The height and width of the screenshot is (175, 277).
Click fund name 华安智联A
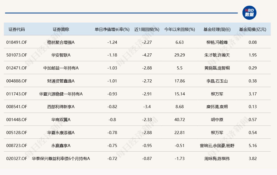61,55
